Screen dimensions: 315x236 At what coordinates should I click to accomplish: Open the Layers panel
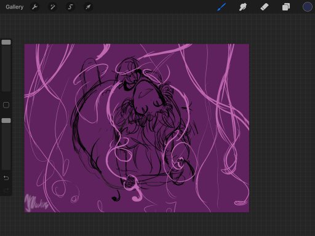pyautogui.click(x=286, y=7)
